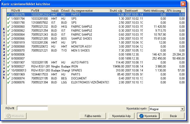Toggle checkmark on row 2/0000064
Image resolution: width=190 pixels, height=124 pixels.
pos(8,35)
